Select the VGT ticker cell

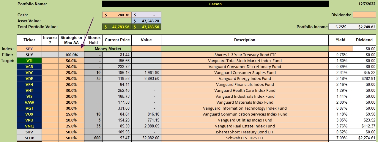(x=29, y=108)
